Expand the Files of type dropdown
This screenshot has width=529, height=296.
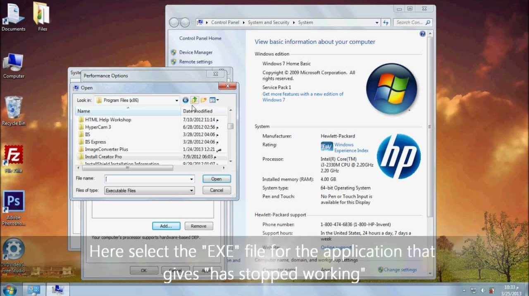click(x=191, y=191)
